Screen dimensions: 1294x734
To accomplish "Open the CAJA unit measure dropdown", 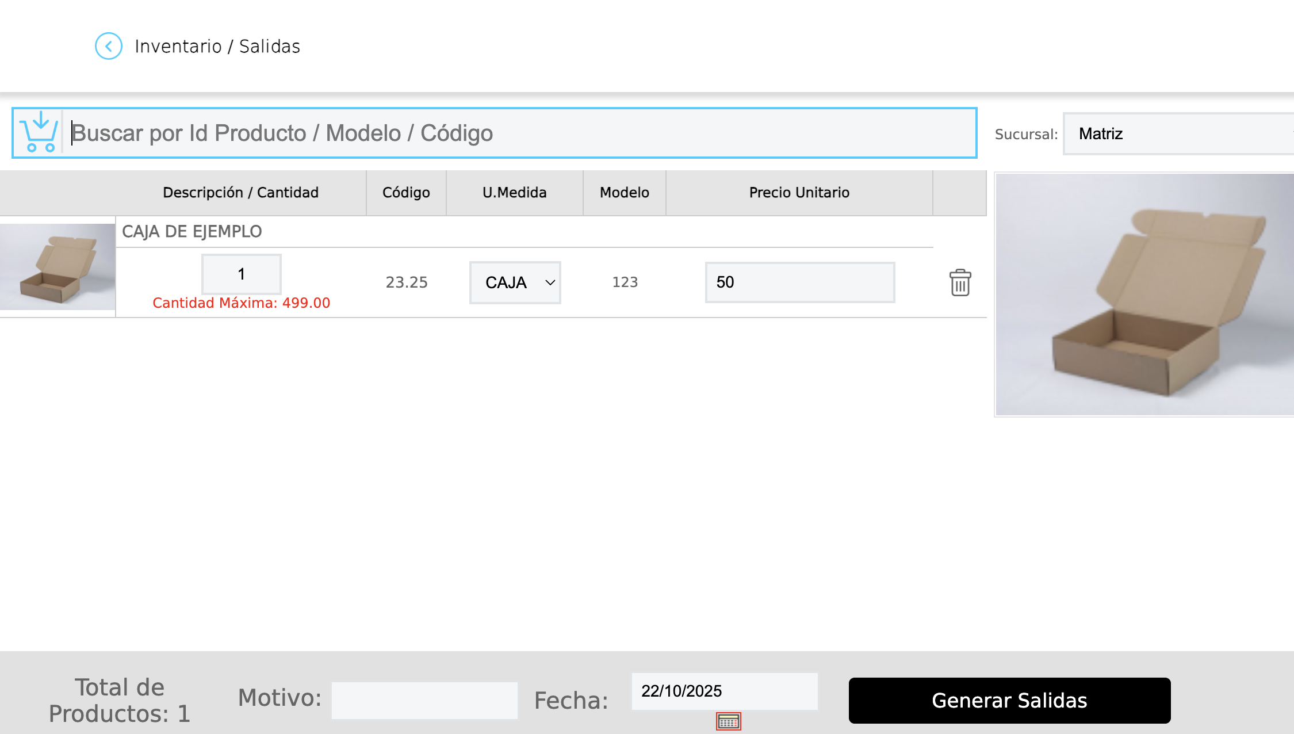I will (x=515, y=282).
